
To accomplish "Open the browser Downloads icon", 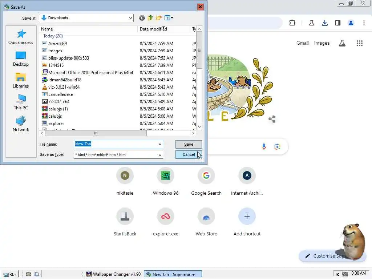I will point(325,23).
